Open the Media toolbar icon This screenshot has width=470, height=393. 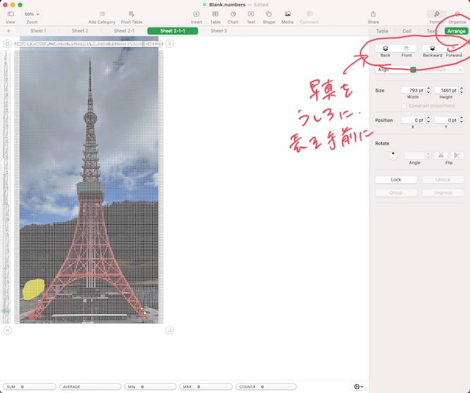(287, 14)
